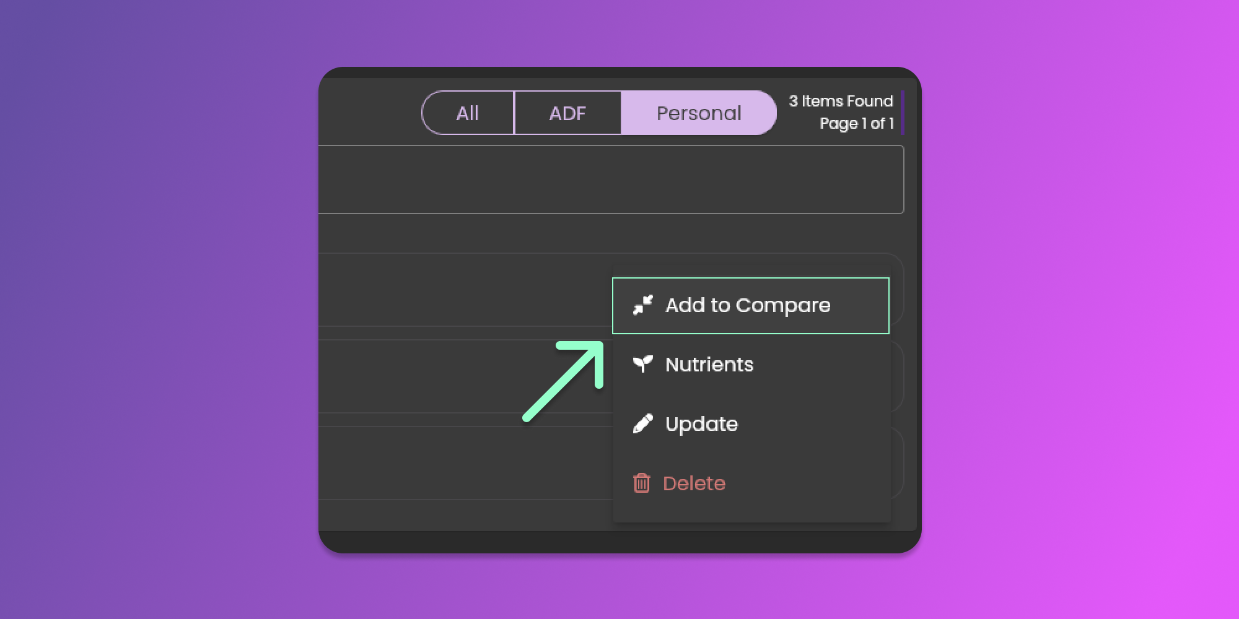Click the "3 Items Found" text
This screenshot has width=1239, height=619.
(x=841, y=101)
